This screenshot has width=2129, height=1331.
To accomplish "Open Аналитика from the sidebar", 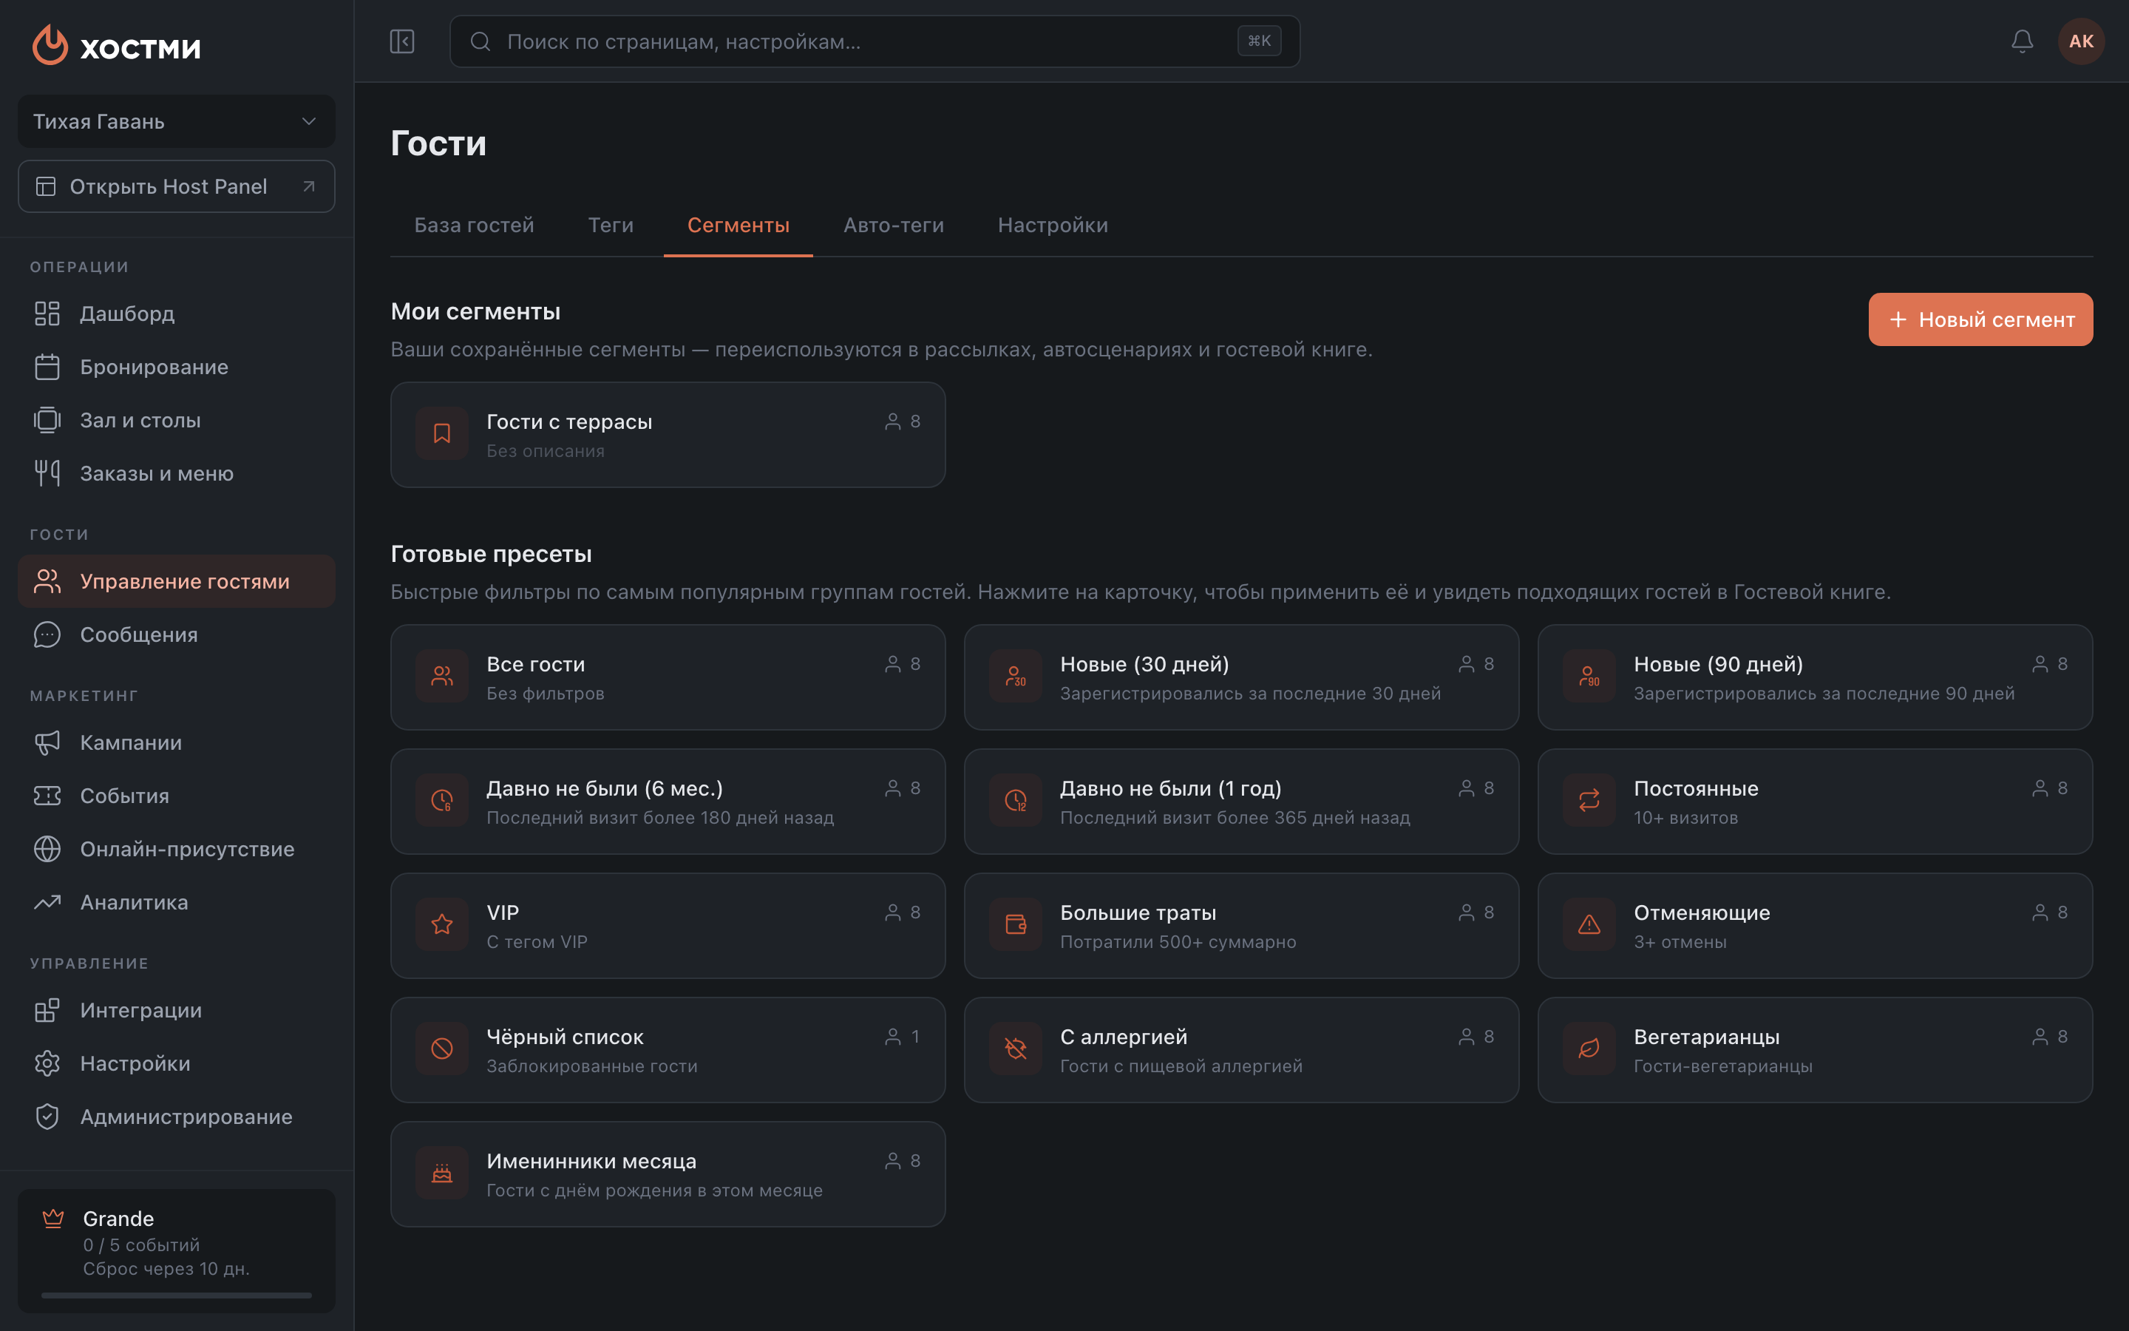I will [x=176, y=902].
